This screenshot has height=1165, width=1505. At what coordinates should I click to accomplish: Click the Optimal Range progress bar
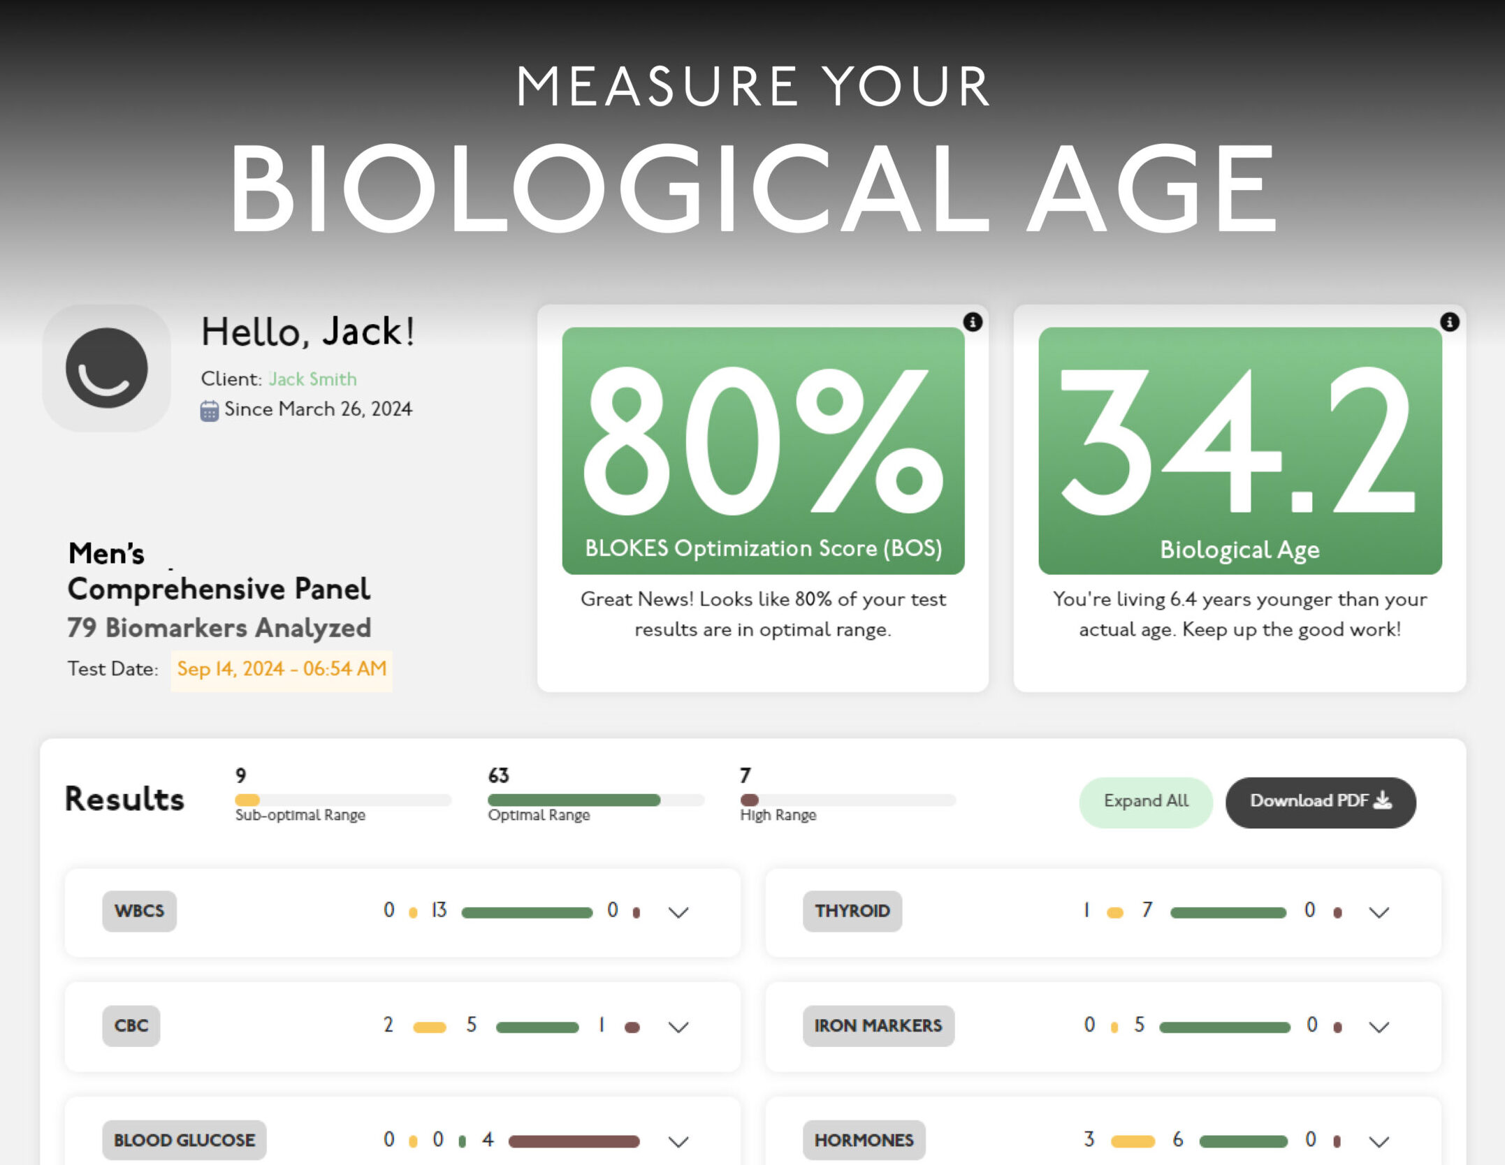click(595, 800)
